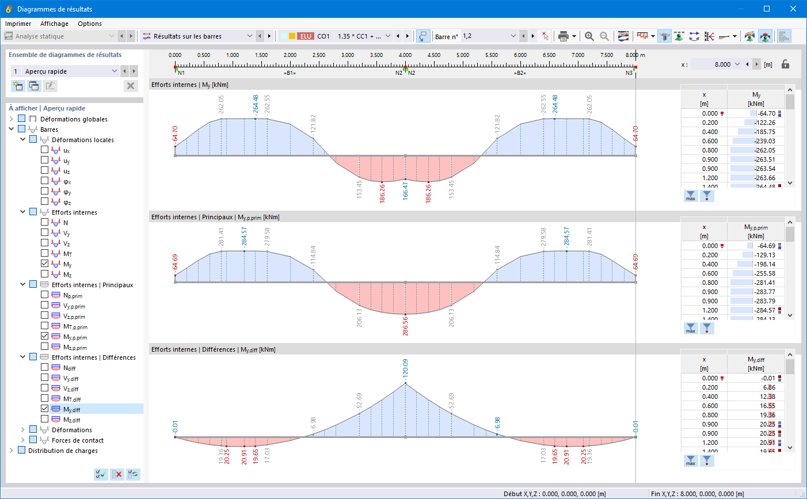Click the light blue swatch before ELU
The width and height of the screenshot is (807, 499).
(284, 36)
